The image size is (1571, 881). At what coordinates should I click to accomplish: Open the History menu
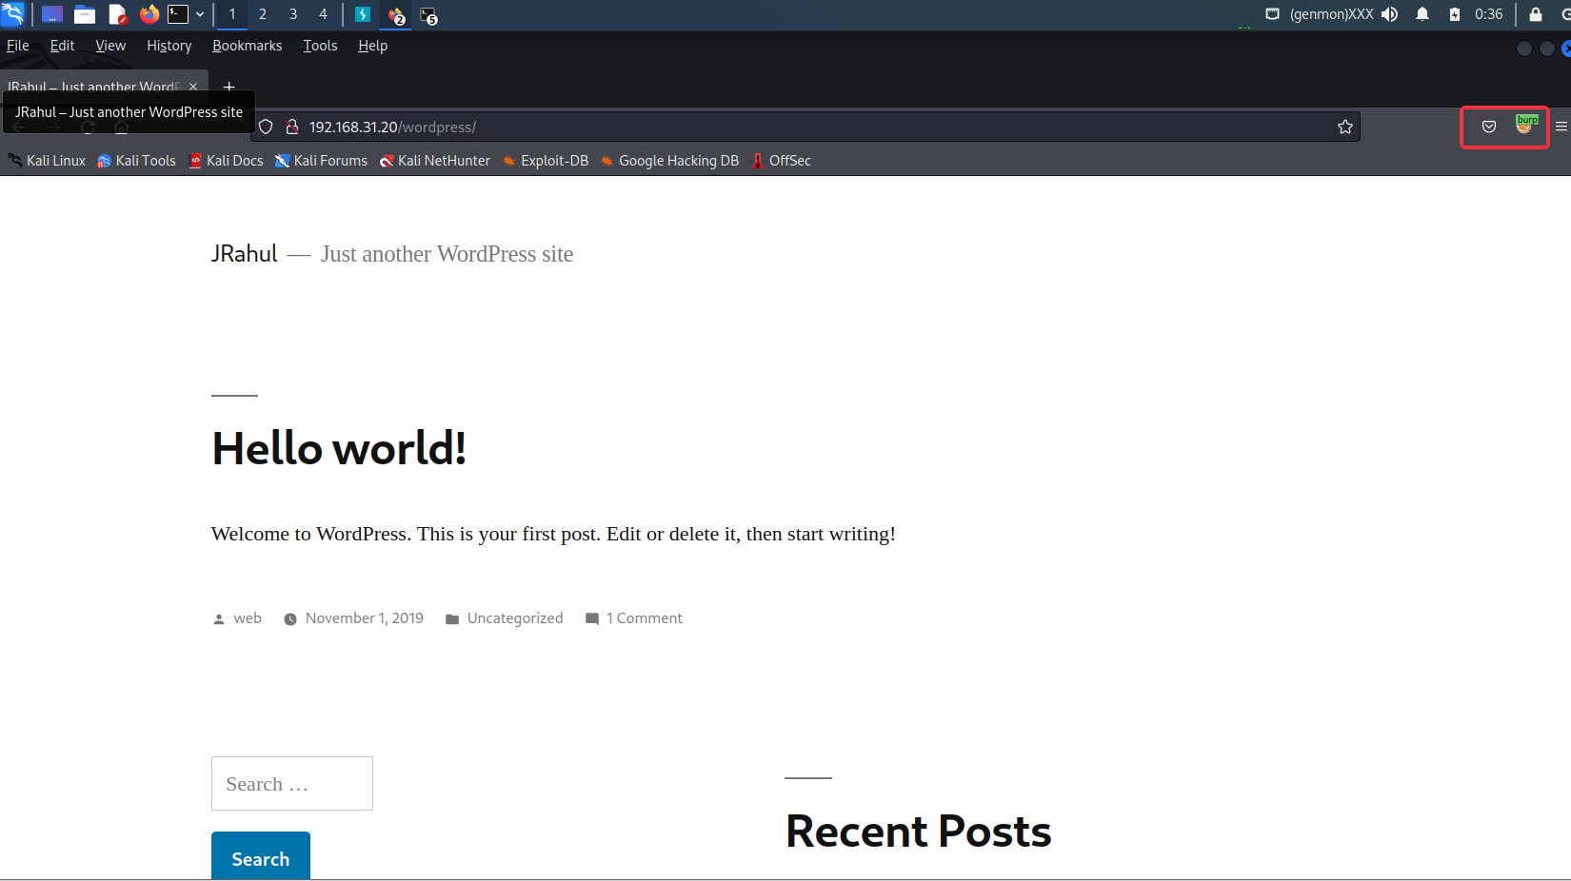pos(169,46)
